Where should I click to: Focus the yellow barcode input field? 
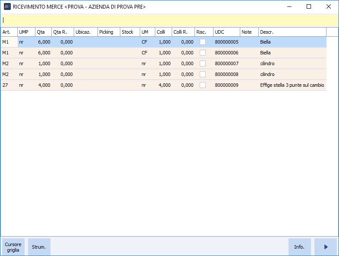(x=169, y=20)
